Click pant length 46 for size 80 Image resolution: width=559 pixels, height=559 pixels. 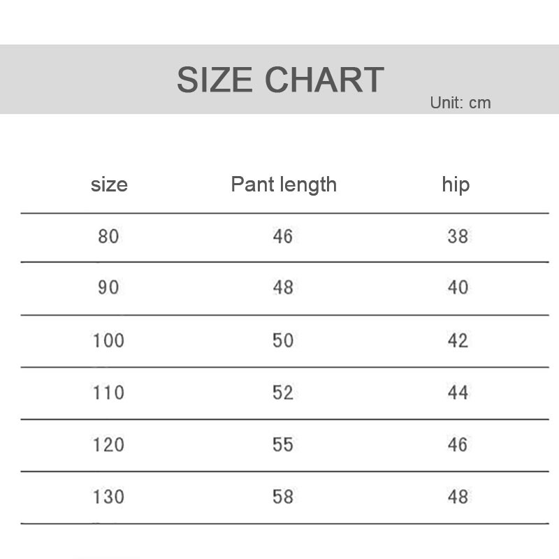pos(283,236)
